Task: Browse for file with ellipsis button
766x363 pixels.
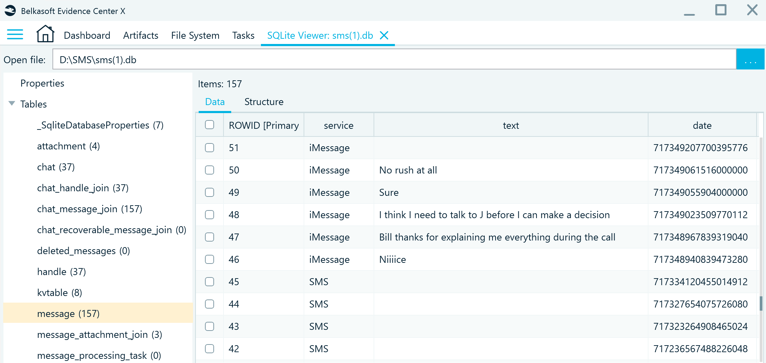Action: (x=750, y=59)
